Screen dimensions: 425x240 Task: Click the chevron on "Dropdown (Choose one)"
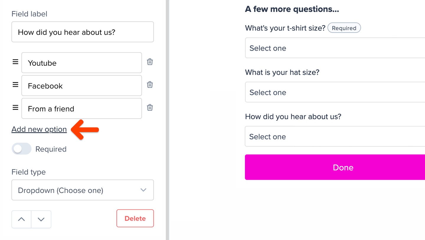[143, 190]
